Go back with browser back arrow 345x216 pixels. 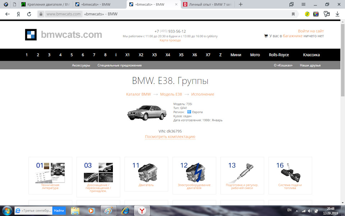(8, 14)
